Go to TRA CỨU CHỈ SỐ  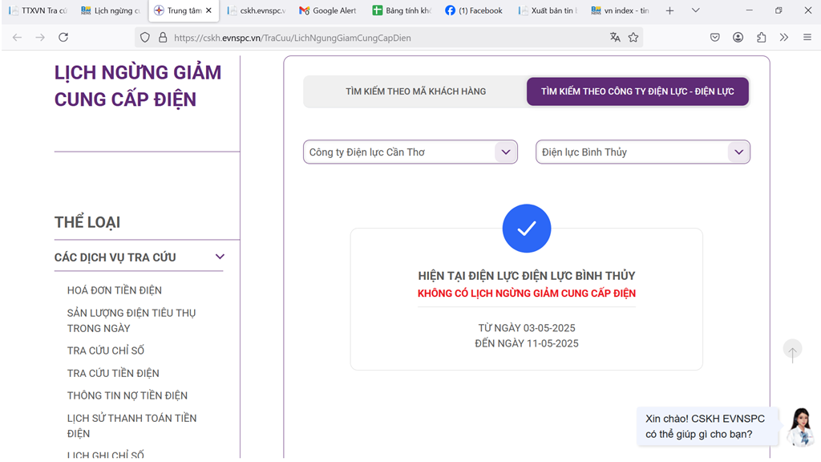click(x=106, y=351)
